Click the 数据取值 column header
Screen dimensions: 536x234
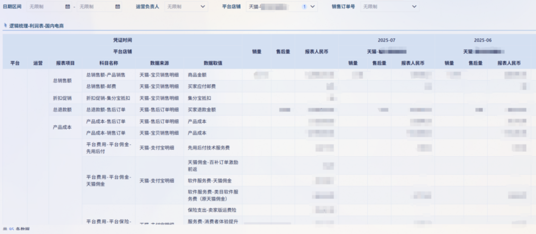212,63
